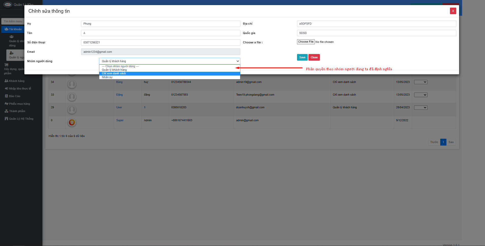Select the 'Nhân sự' dropdown option

[170, 77]
